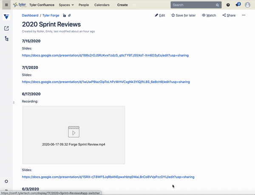Open the 7/1/2020 slides Google link
The image size is (255, 195).
pos(106,82)
